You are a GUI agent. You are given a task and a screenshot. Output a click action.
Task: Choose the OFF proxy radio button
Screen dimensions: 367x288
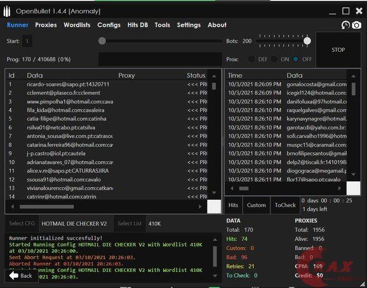pyautogui.click(x=296, y=59)
